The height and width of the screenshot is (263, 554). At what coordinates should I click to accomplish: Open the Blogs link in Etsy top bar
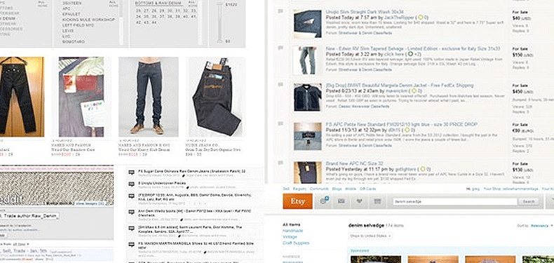point(337,189)
